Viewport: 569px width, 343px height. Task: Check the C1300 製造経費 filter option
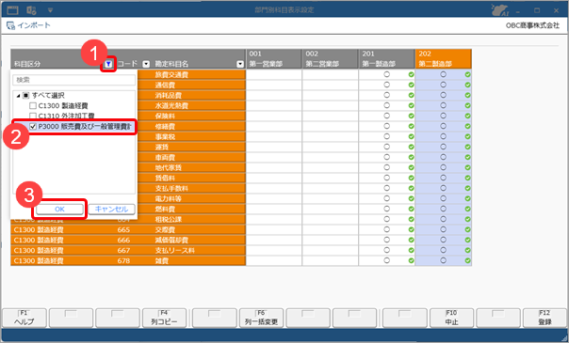pos(33,105)
